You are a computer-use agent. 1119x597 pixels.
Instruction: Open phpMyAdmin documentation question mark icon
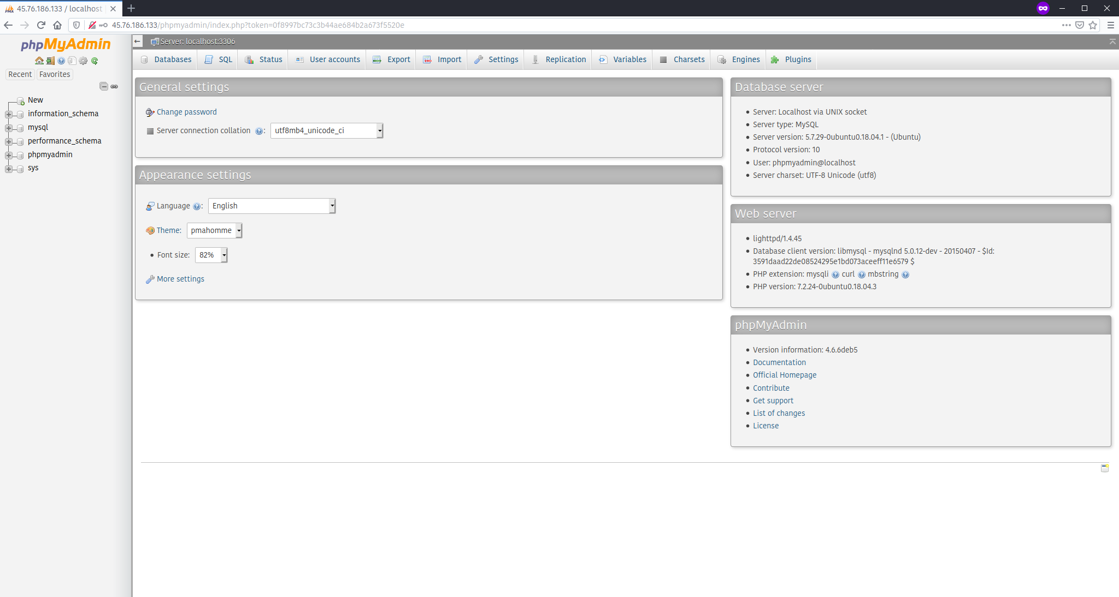pyautogui.click(x=60, y=61)
